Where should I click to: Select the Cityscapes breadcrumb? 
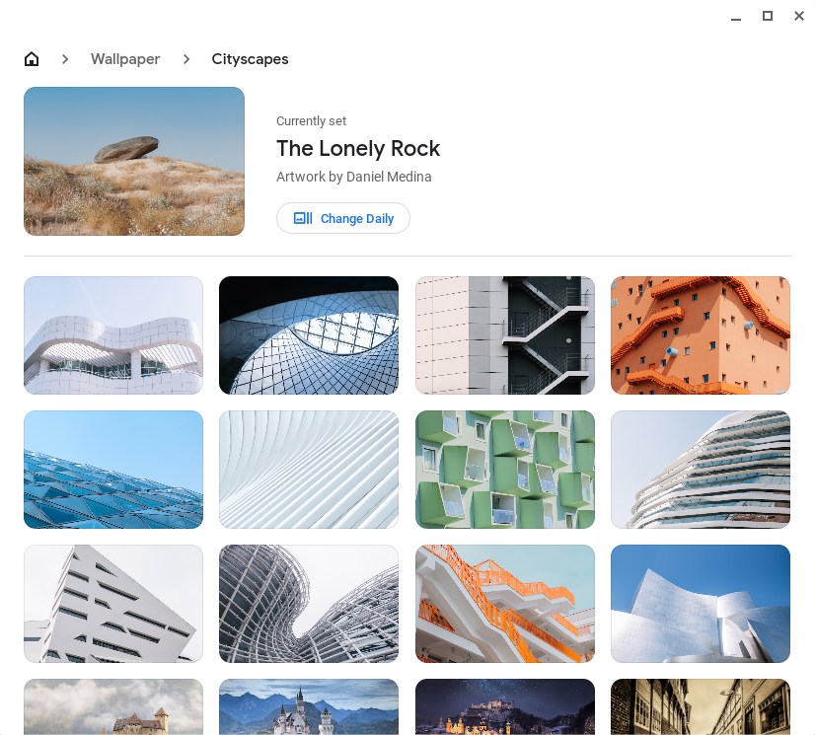point(250,59)
